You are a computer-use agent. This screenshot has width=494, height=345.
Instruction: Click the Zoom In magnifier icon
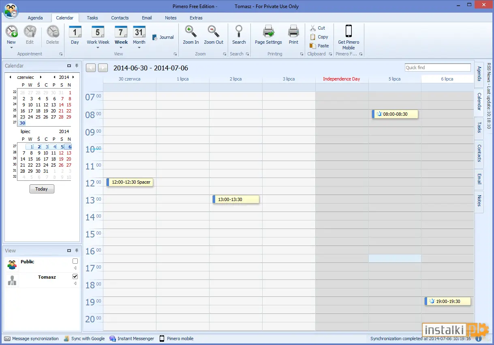190,32
